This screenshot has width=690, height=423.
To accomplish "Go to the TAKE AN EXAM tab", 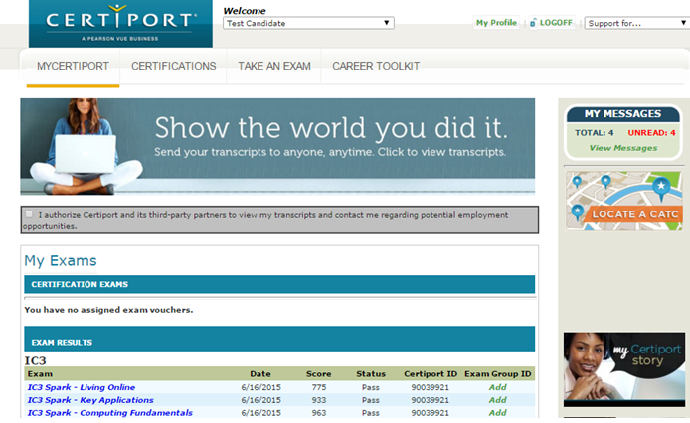I will 274,67.
